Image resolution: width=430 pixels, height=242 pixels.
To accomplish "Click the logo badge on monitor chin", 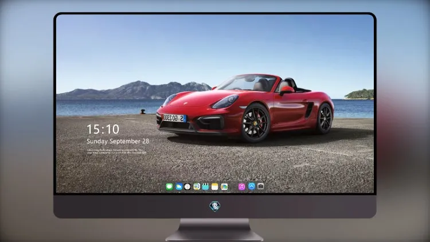I will [x=215, y=206].
